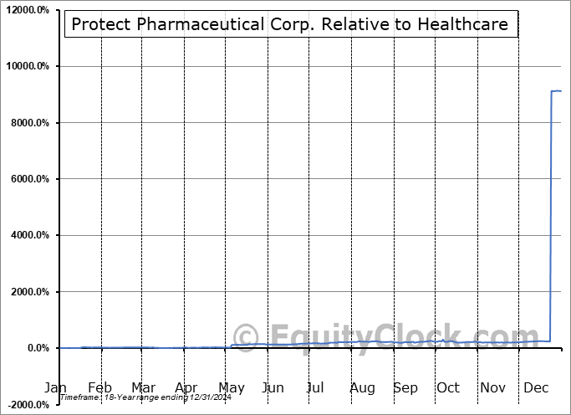Click the chart title about Protect Pharmaceutical Corp.
The image size is (571, 415).
point(289,24)
